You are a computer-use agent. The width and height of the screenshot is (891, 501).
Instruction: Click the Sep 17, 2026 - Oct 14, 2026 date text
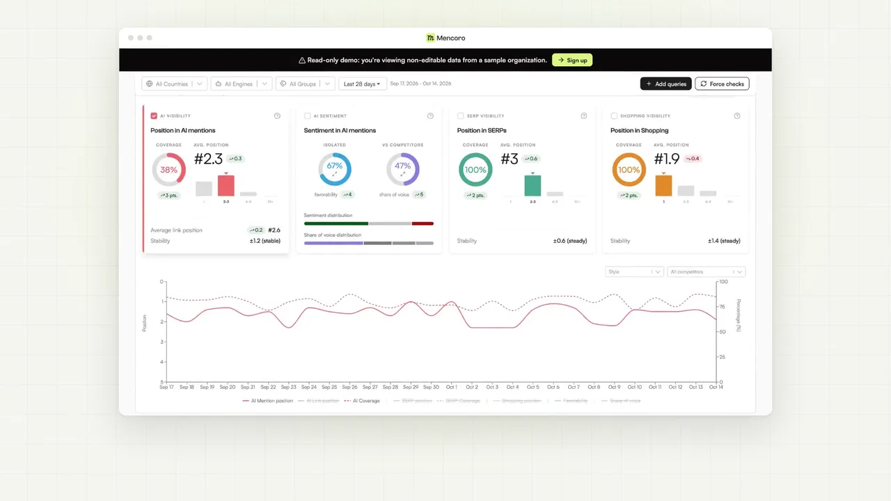[420, 84]
